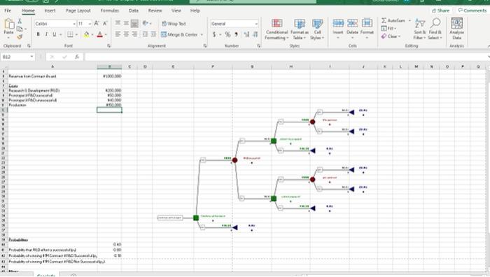
Task: Click Center alignment icon
Action: (126, 34)
